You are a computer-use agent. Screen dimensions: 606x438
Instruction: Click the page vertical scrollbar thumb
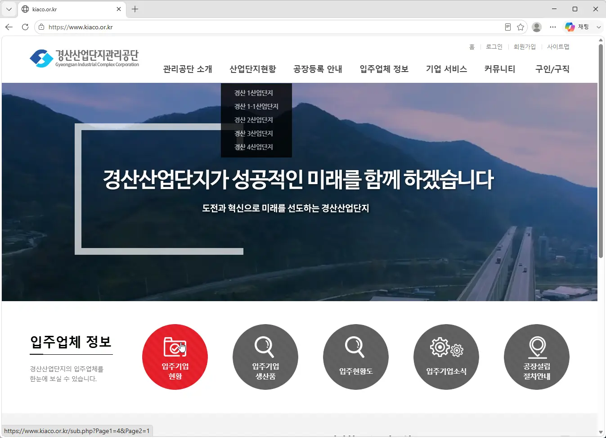601,151
